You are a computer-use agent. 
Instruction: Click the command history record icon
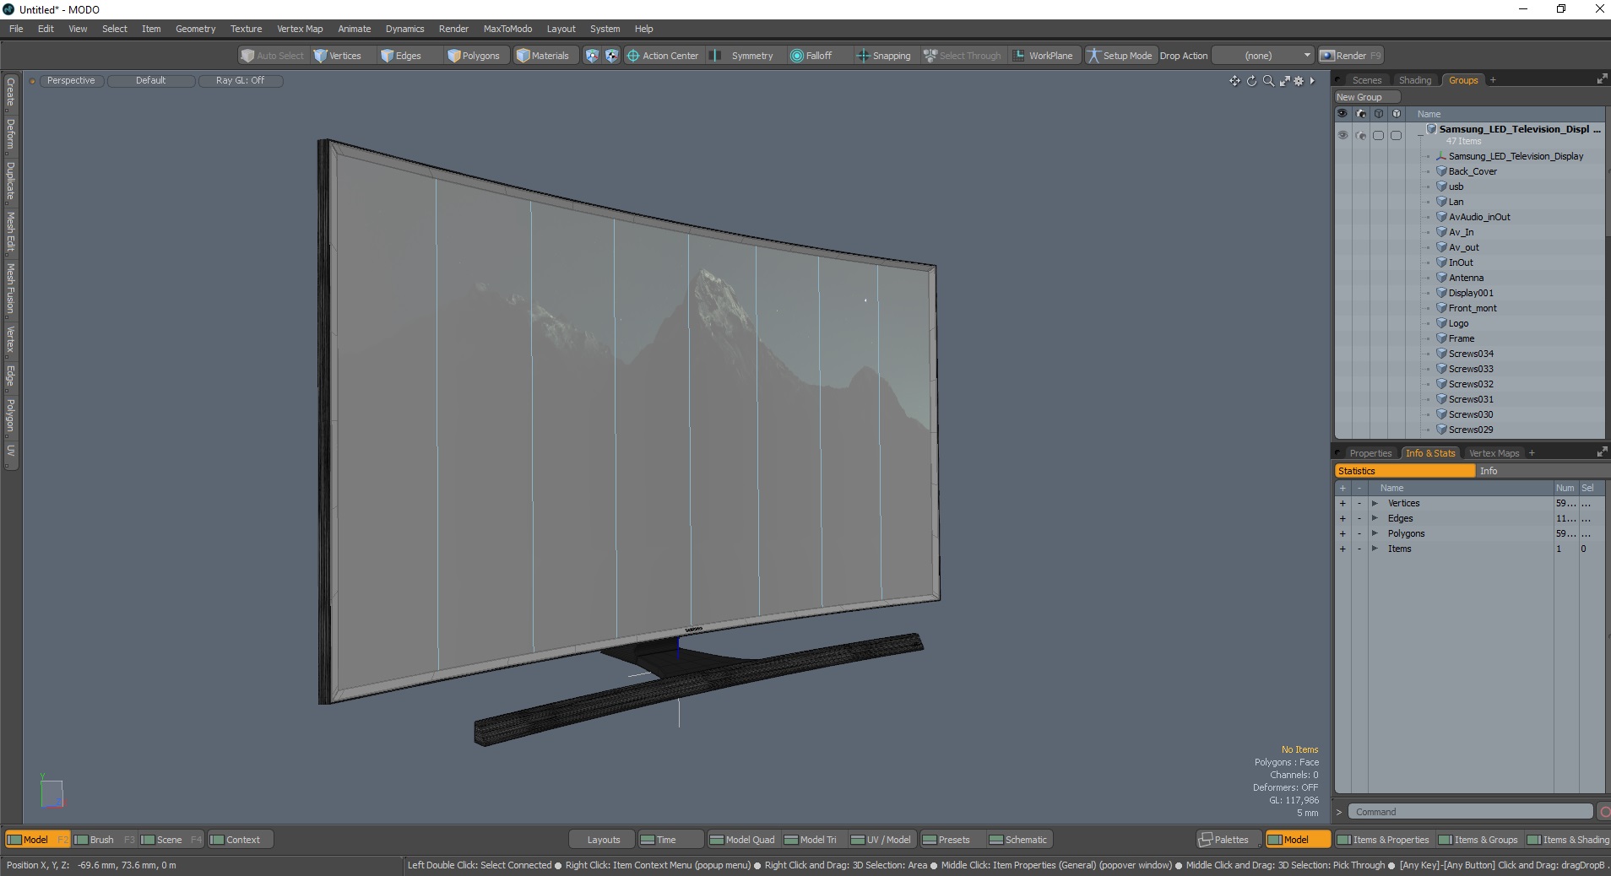(1604, 812)
